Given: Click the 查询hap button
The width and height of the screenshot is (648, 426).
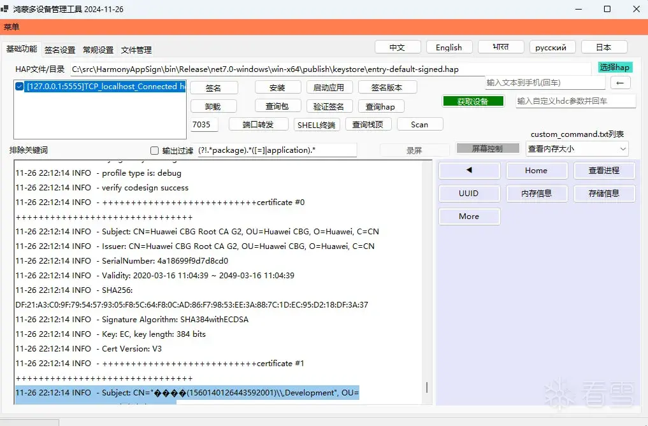Looking at the screenshot, I should click(380, 106).
